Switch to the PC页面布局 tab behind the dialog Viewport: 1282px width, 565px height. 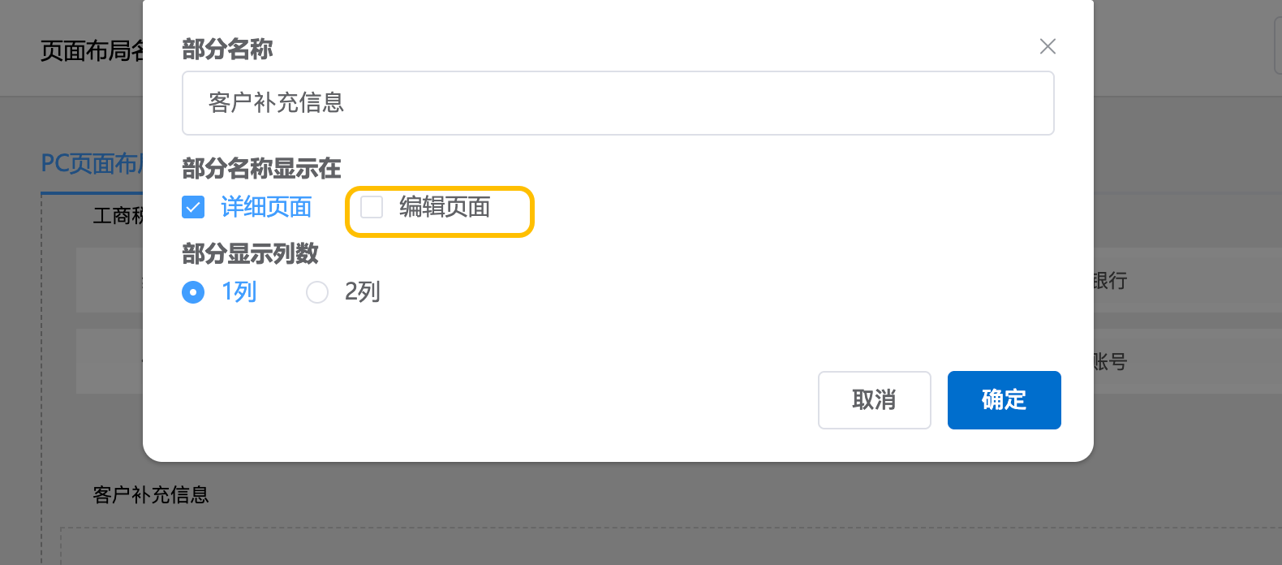tap(91, 164)
